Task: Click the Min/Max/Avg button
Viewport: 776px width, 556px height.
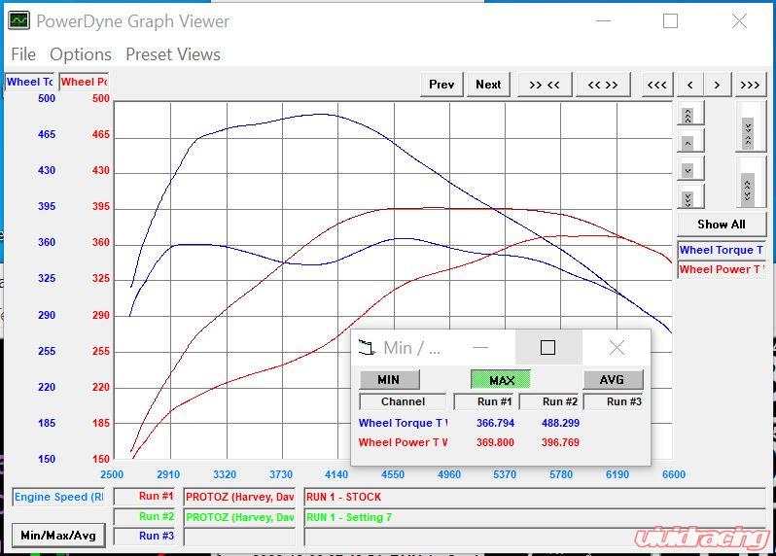Action: pyautogui.click(x=58, y=535)
